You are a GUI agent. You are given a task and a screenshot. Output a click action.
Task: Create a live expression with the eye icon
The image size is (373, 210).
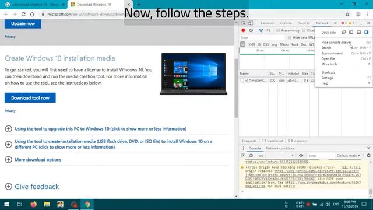click(x=301, y=156)
